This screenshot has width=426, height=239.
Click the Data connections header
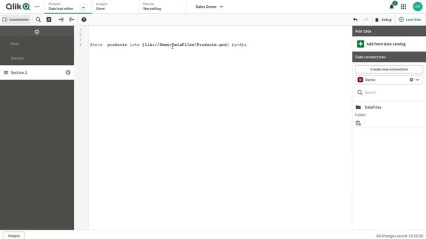click(389, 57)
